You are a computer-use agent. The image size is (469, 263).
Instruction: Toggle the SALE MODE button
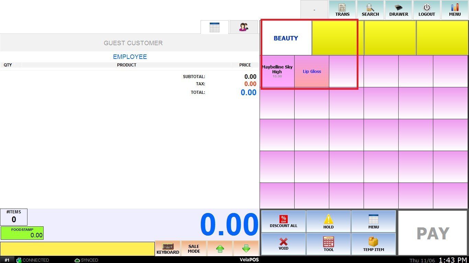194,248
